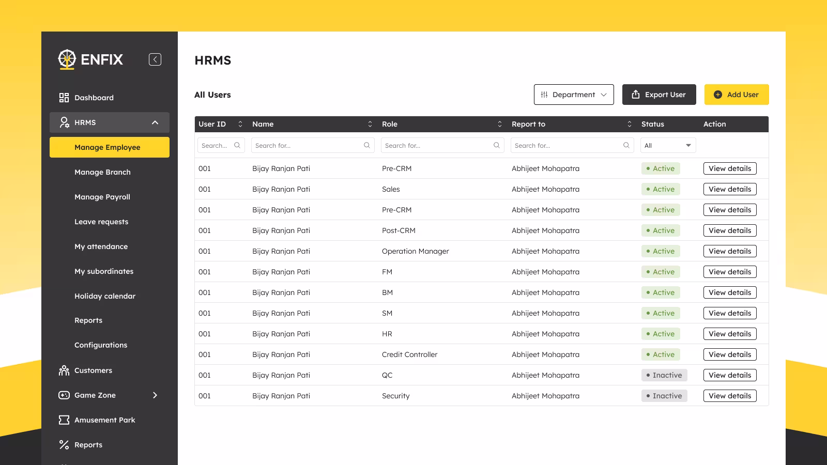View details for Credit Controller row
Viewport: 827px width, 465px height.
(730, 354)
